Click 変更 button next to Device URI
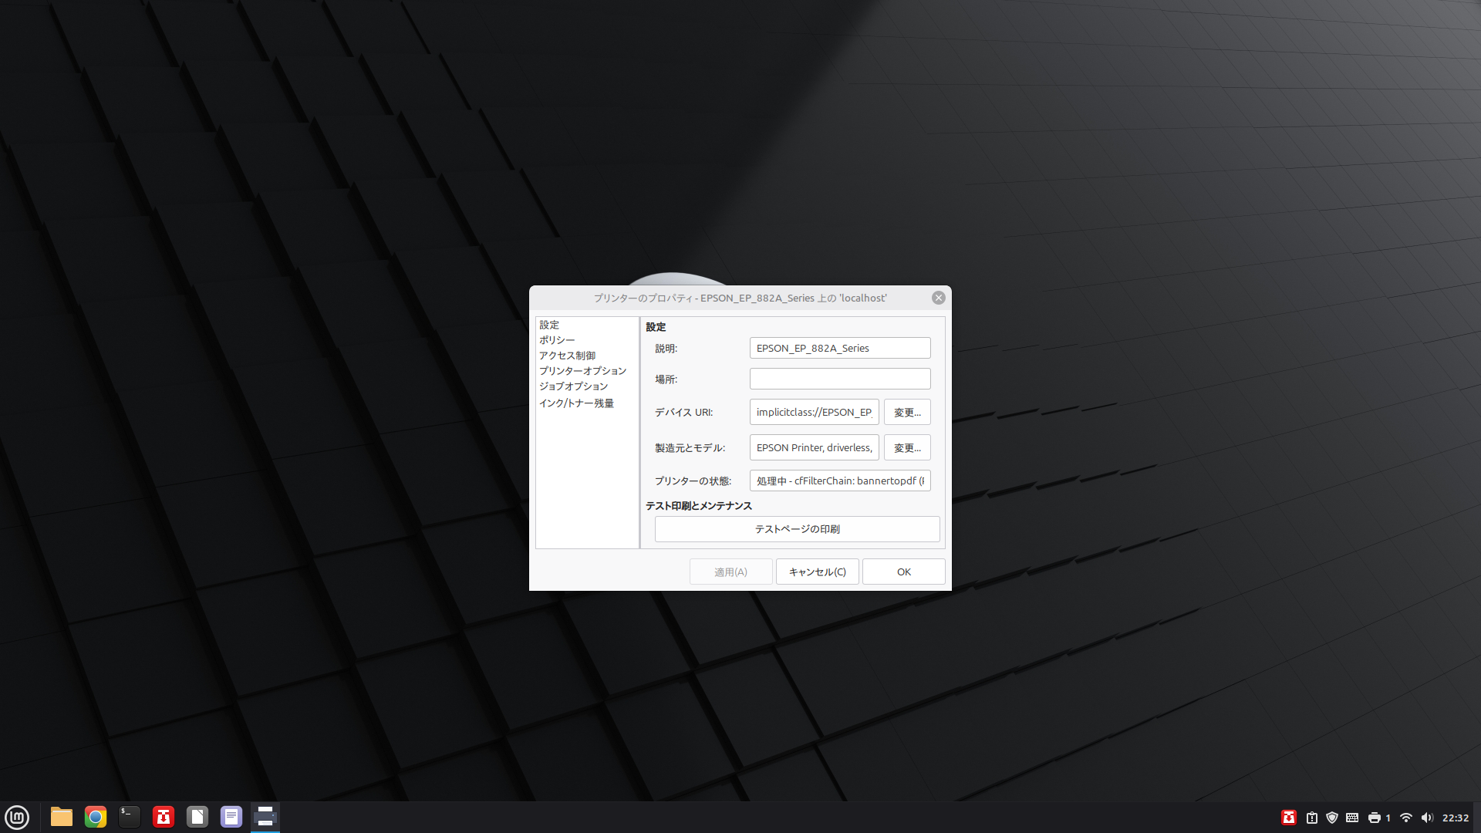 [x=907, y=413]
